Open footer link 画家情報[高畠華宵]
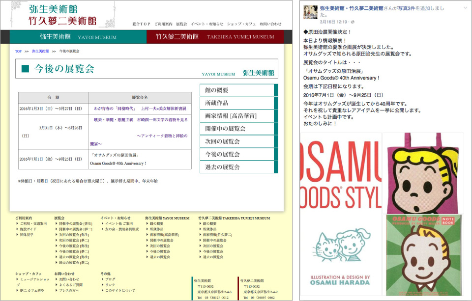This screenshot has height=301, width=472. tap(164, 235)
